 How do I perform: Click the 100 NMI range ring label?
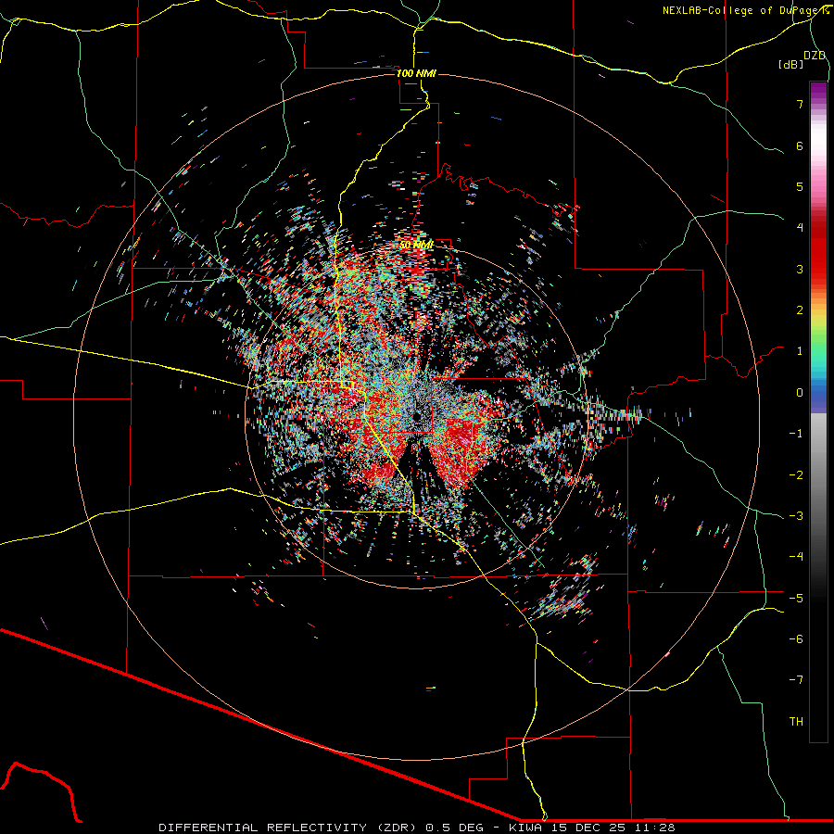pos(416,73)
